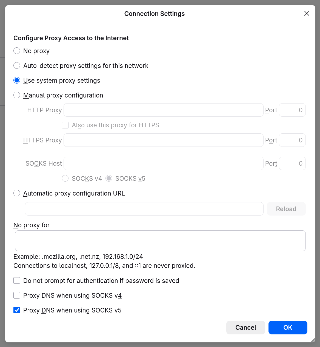The height and width of the screenshot is (347, 320).
Task: Select the No proxy option
Action: point(17,51)
